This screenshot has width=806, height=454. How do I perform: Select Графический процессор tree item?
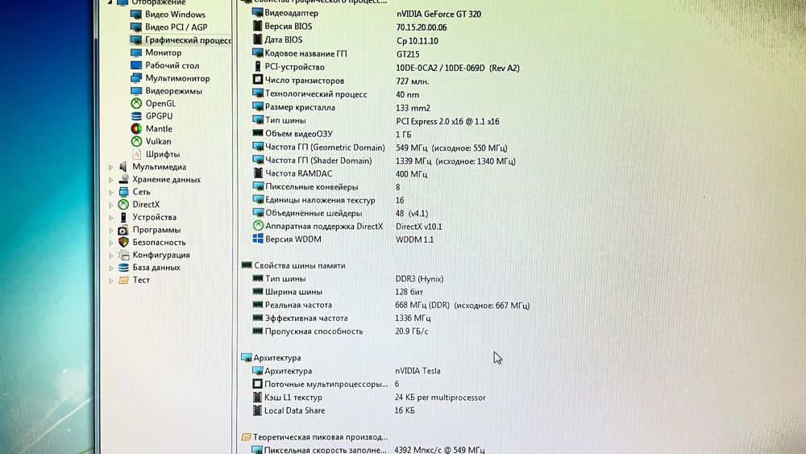pyautogui.click(x=181, y=40)
